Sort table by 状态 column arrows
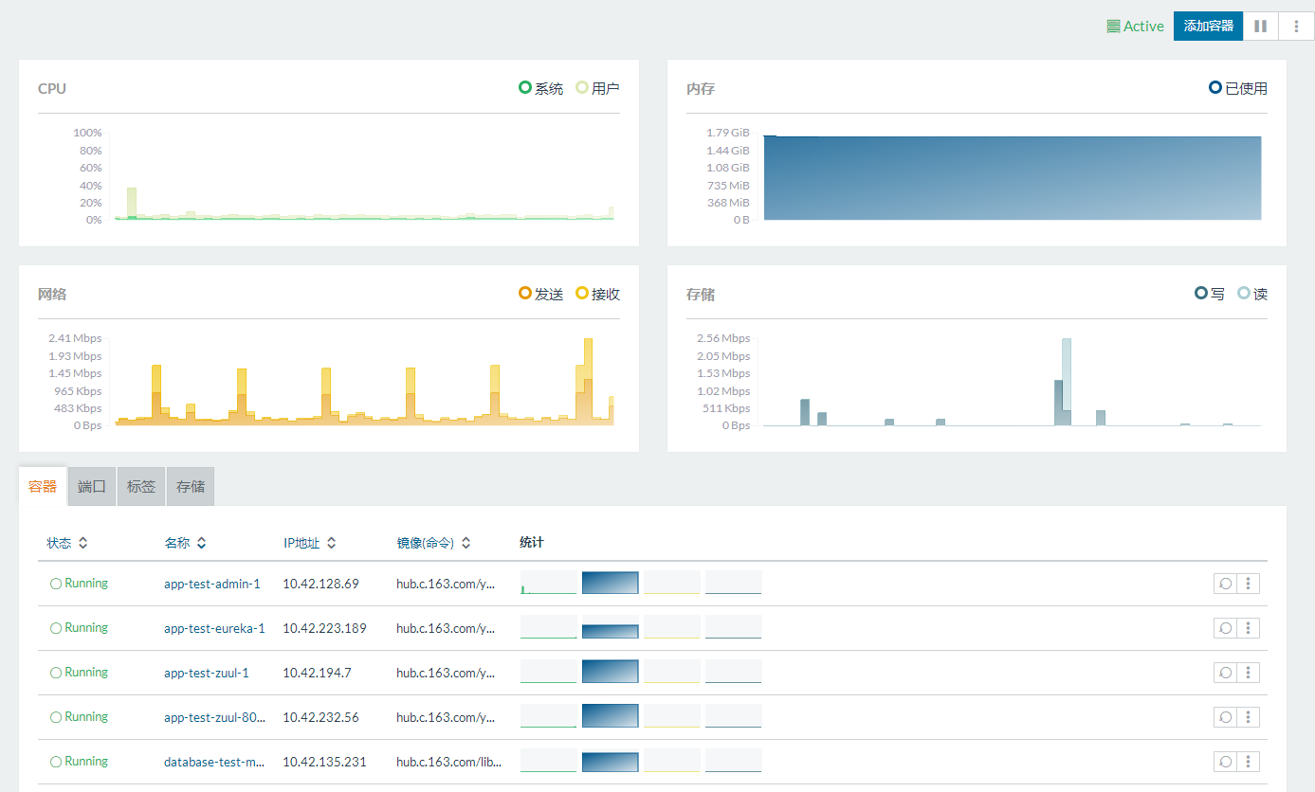The width and height of the screenshot is (1315, 792). (83, 543)
